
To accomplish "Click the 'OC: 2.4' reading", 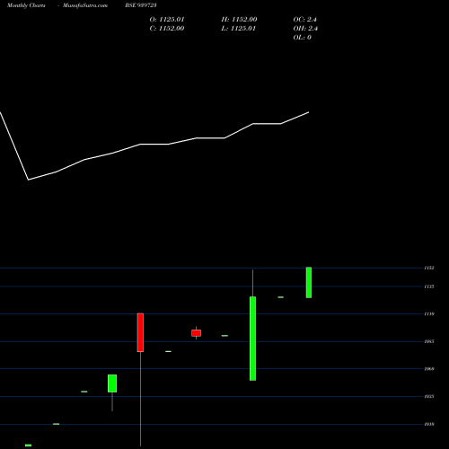I will coord(305,20).
